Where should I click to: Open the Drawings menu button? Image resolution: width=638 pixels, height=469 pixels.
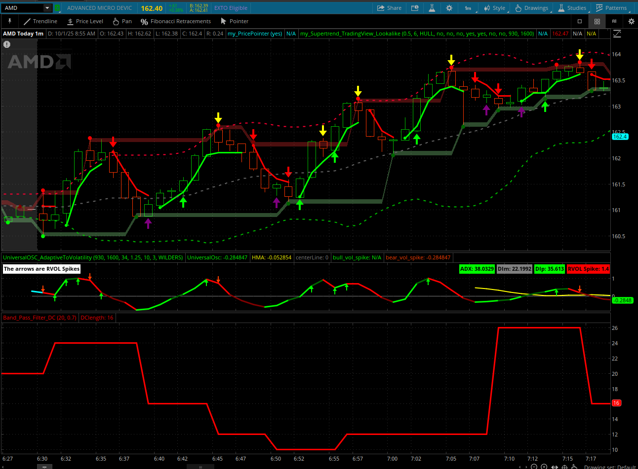click(x=531, y=8)
